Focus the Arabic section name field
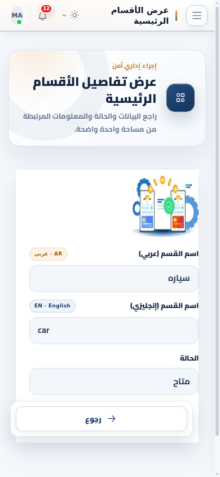 [114, 279]
